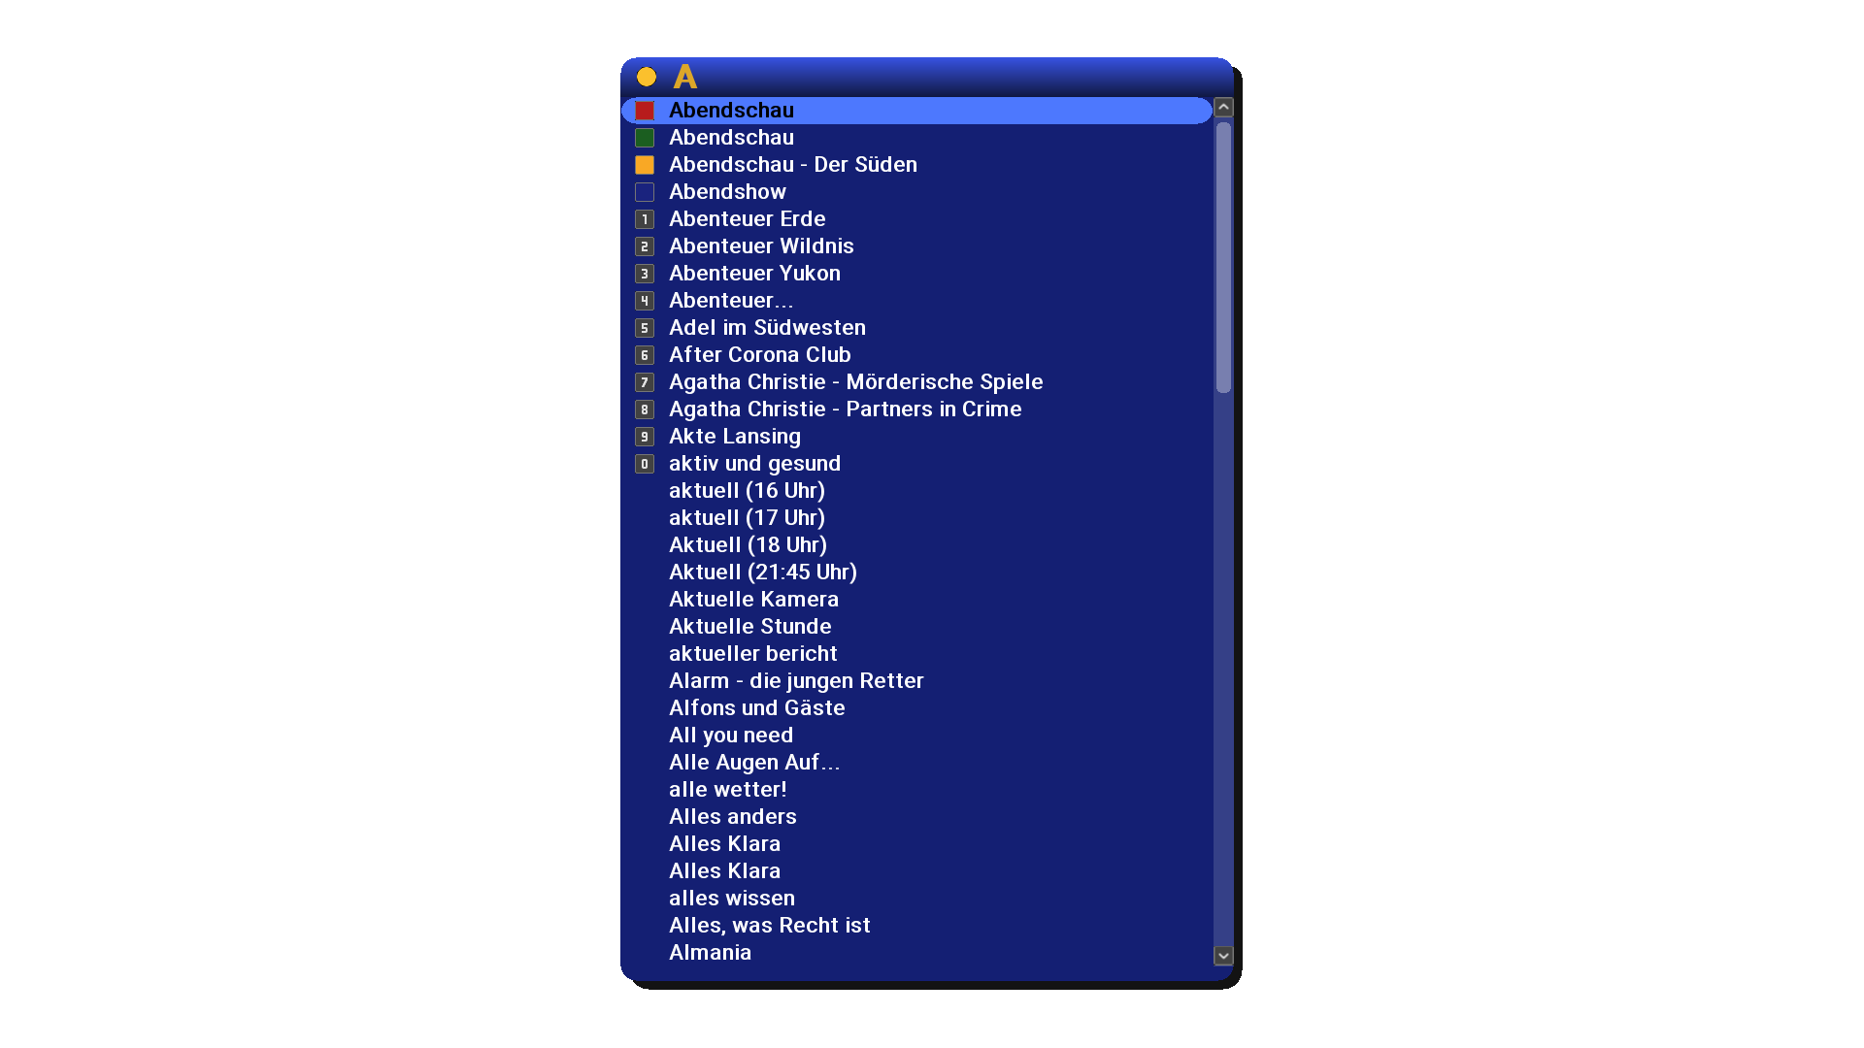This screenshot has width=1864, height=1048.
Task: Click the red key icon beside Abendschau
Action: point(645,111)
